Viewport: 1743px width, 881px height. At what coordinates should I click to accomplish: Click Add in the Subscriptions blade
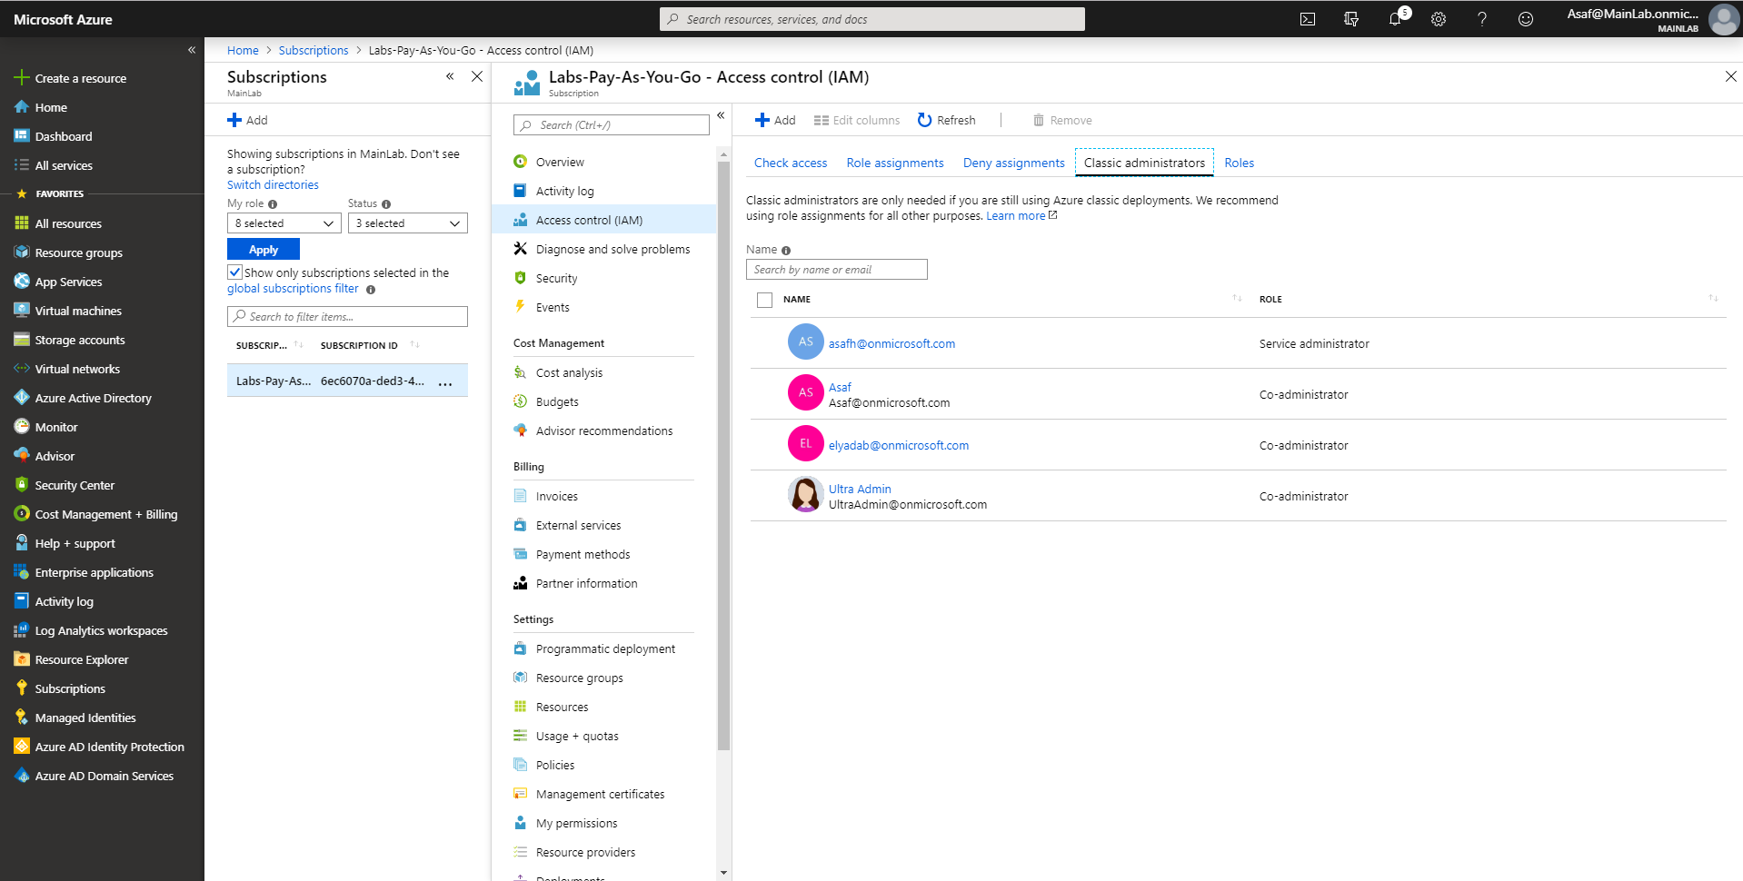[247, 120]
